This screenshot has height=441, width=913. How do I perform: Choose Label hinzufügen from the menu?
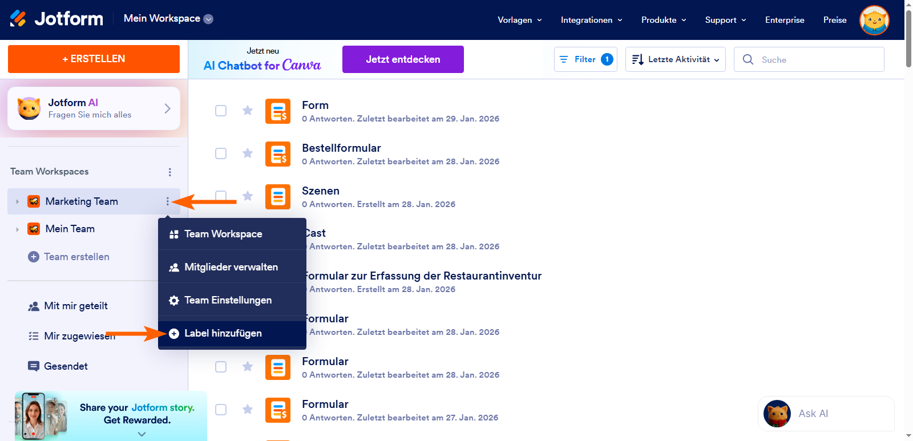point(232,333)
